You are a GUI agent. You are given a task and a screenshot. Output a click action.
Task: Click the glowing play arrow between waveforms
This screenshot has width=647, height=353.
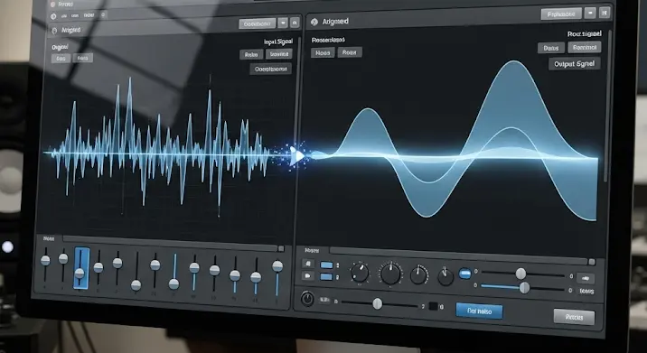click(x=296, y=156)
